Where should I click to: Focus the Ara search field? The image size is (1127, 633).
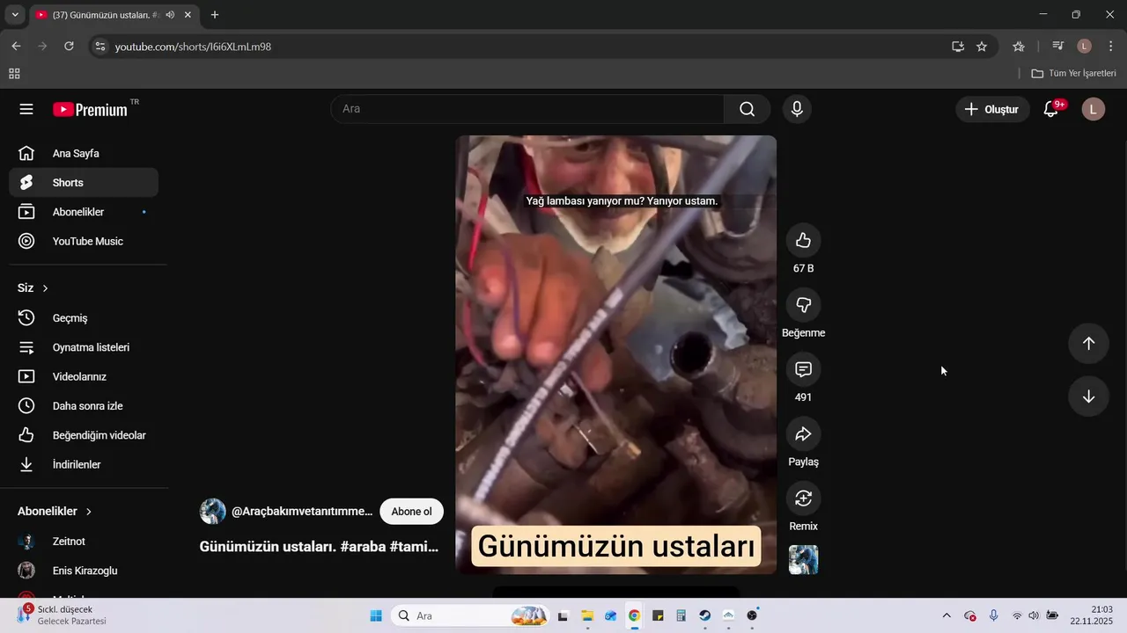(527, 109)
